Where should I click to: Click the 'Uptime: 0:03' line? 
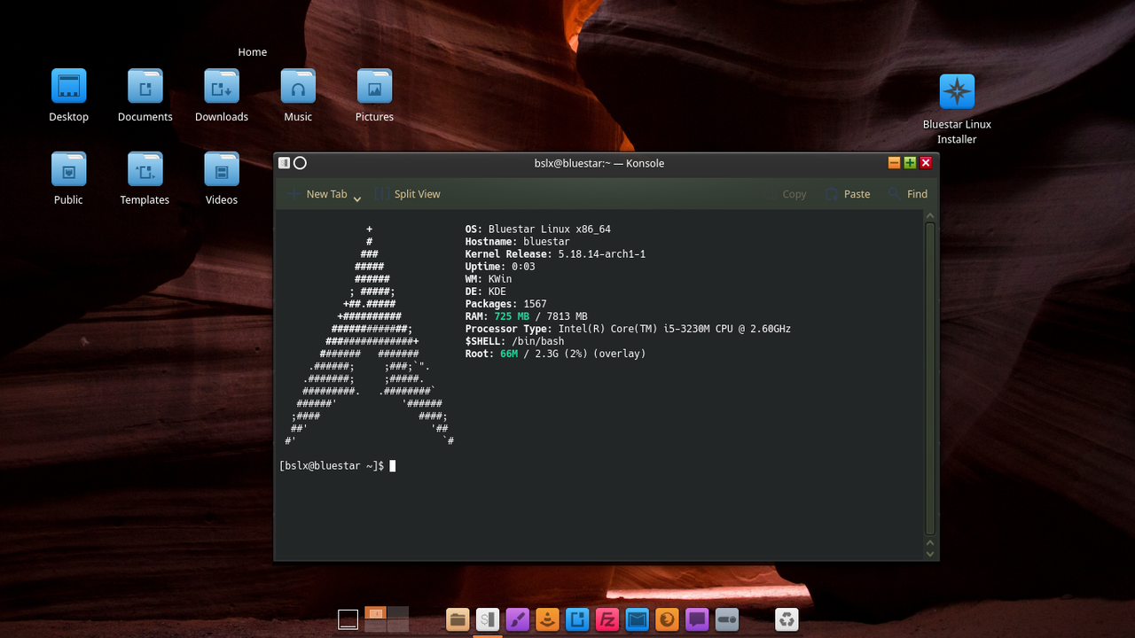pos(500,267)
